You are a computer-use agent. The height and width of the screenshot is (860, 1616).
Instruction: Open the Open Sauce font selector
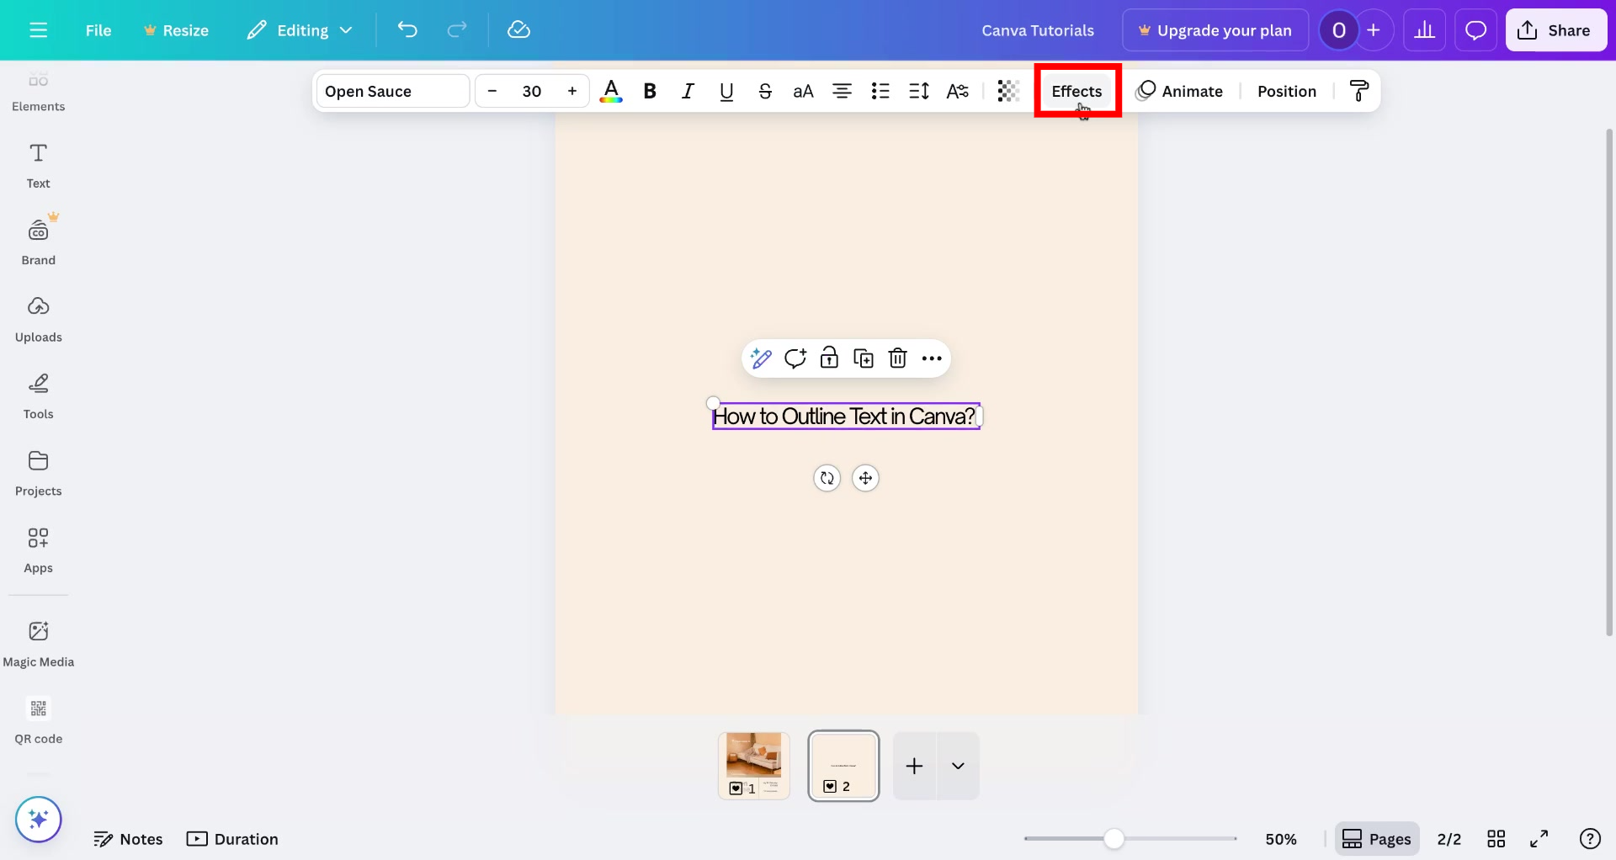point(391,91)
